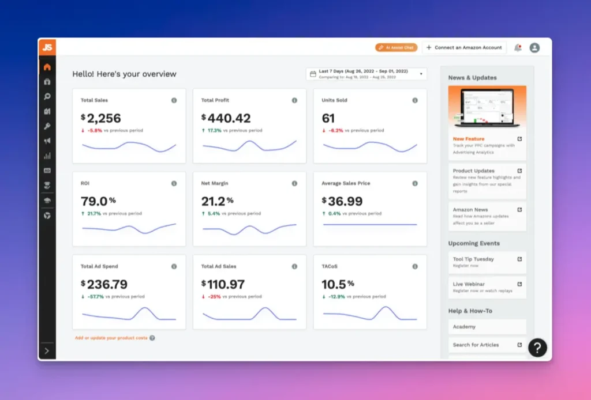Click the Jungle Scout JS logo

click(47, 47)
